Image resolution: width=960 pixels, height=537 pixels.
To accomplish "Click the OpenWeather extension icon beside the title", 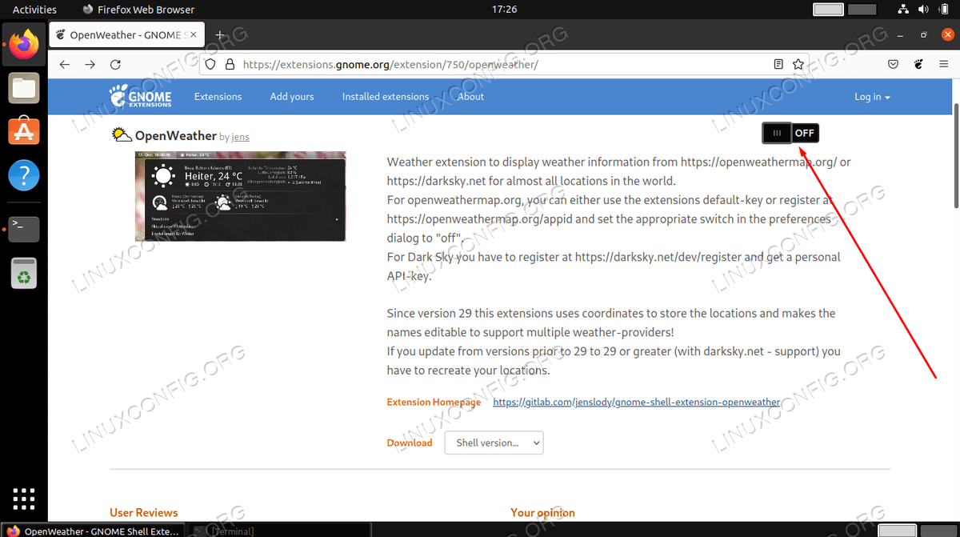I will (122, 135).
